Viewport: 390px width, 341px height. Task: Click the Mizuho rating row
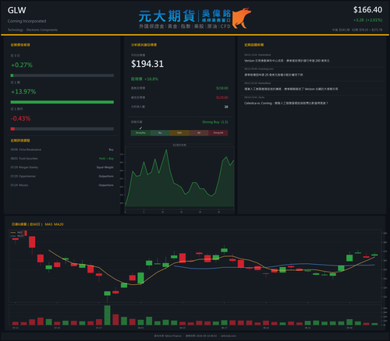coord(62,185)
